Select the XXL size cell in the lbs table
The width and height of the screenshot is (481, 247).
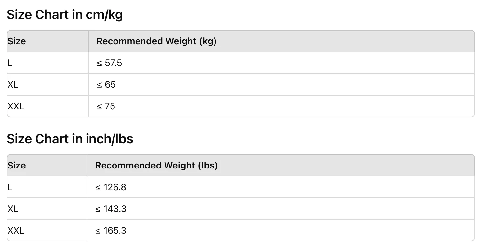click(x=16, y=231)
